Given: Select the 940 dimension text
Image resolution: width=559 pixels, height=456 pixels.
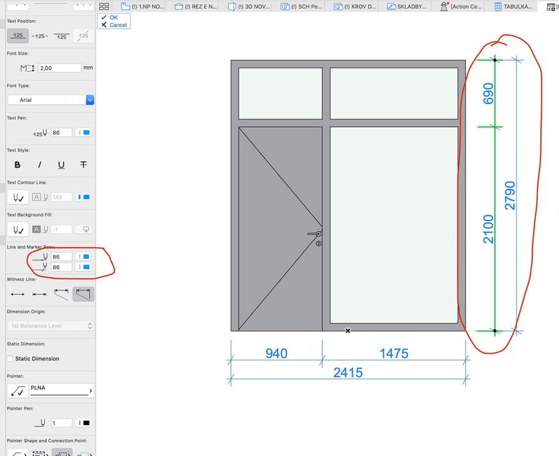Looking at the screenshot, I should point(276,353).
